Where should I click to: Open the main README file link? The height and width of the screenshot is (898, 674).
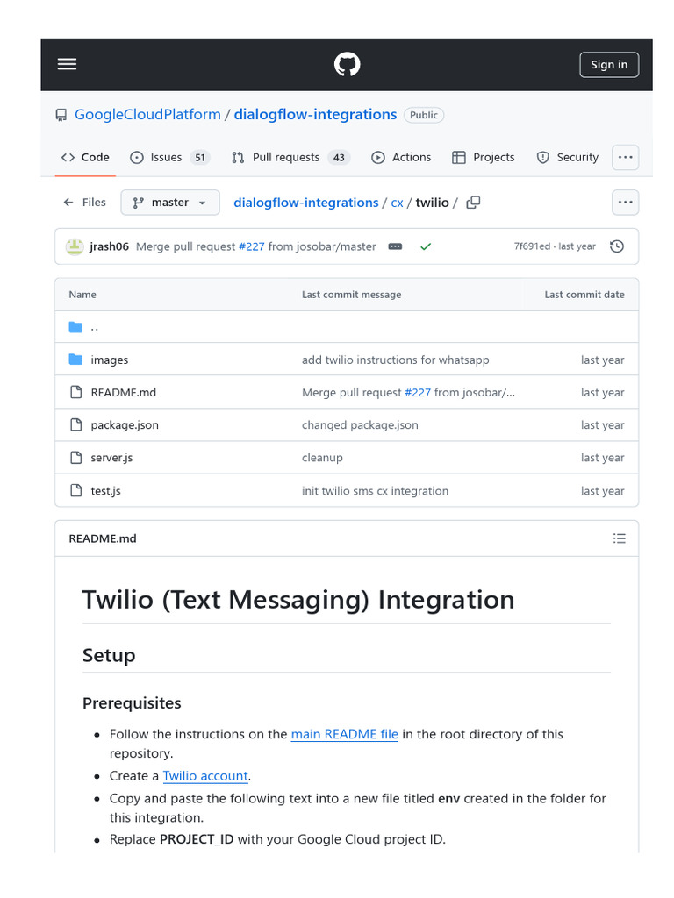coord(344,734)
